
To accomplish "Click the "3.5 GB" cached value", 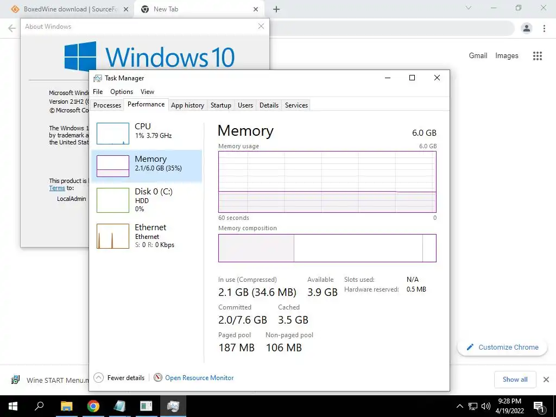I will coord(293,320).
